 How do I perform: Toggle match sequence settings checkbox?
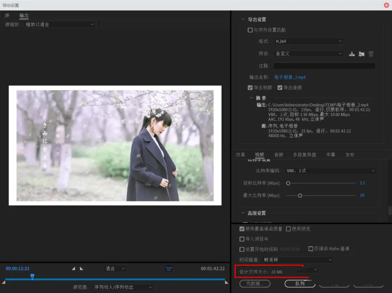click(250, 30)
